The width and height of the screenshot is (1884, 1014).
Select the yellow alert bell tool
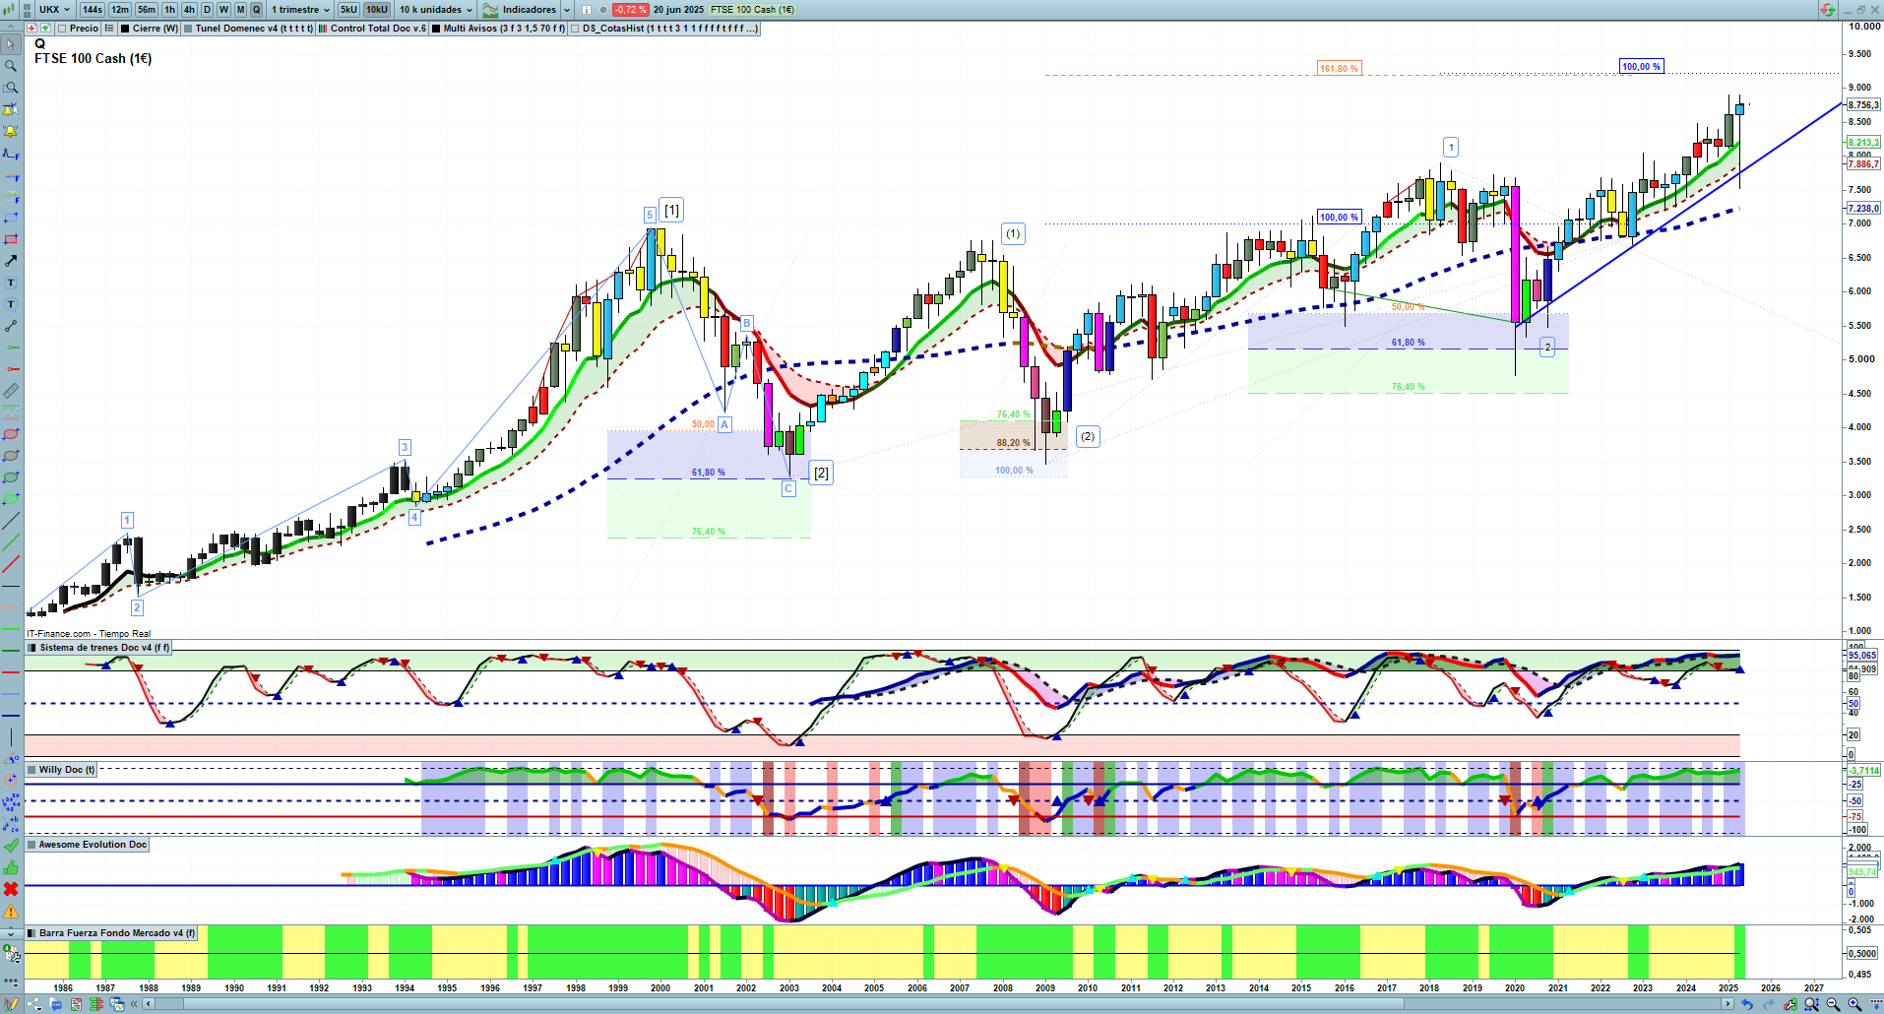point(11,131)
